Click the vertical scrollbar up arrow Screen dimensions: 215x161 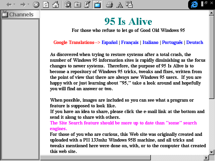(x=211, y=13)
